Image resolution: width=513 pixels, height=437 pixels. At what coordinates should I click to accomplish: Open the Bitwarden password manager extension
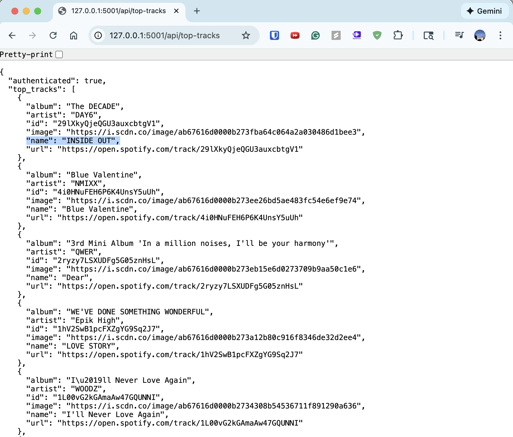(274, 35)
